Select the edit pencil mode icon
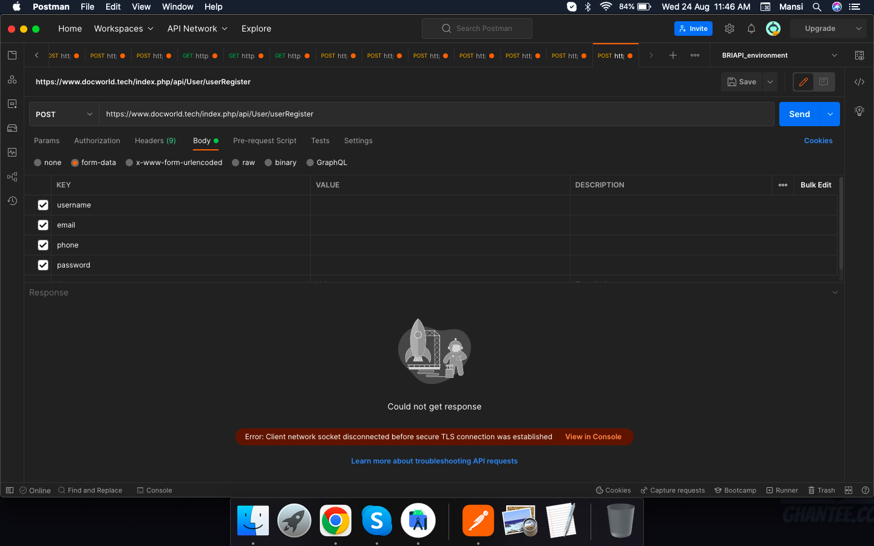 click(804, 82)
